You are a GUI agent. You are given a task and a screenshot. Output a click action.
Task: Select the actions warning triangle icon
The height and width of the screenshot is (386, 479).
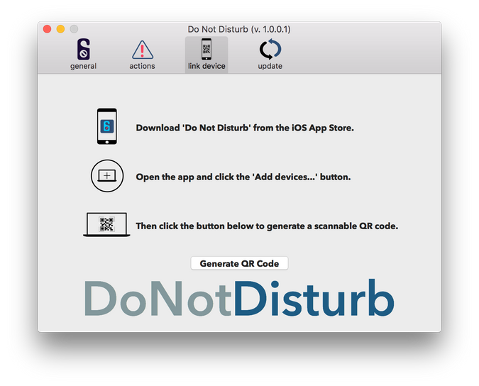click(142, 50)
